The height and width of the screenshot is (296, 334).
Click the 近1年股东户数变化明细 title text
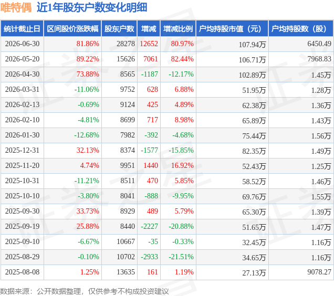point(92,8)
